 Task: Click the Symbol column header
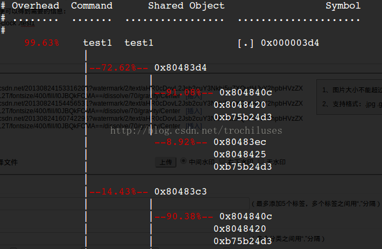343,5
